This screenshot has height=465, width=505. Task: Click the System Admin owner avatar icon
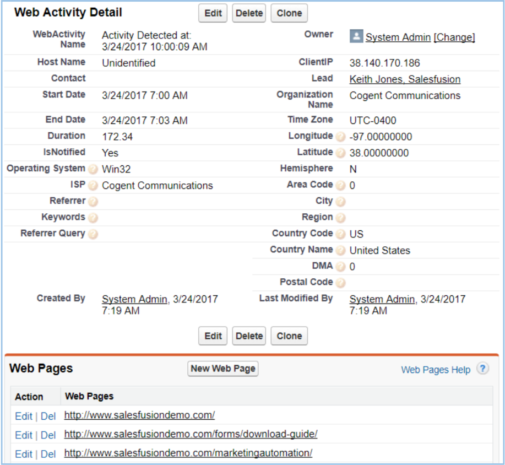pyautogui.click(x=356, y=36)
